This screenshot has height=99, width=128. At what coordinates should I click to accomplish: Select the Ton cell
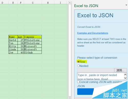[13, 43]
